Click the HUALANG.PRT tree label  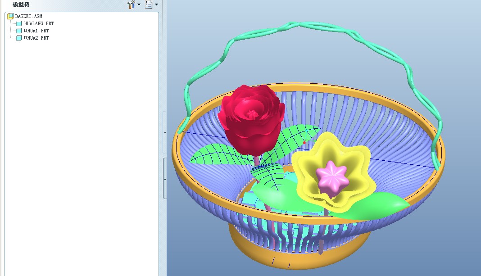pyautogui.click(x=39, y=23)
